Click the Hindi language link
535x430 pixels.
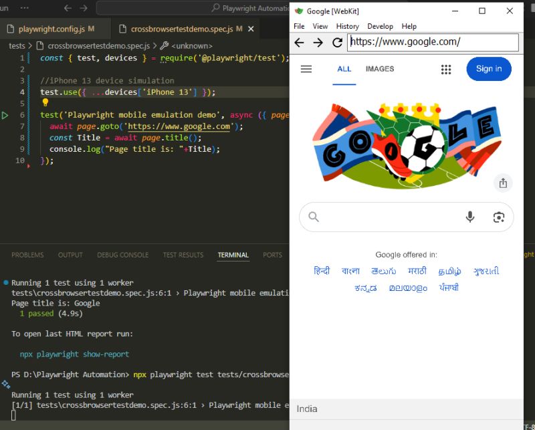(322, 271)
